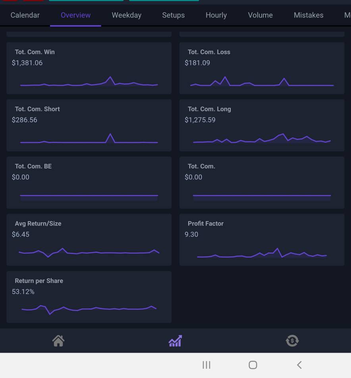Image resolution: width=351 pixels, height=378 pixels.
Task: Tap the Home icon in bottom navigation
Action: (58, 341)
